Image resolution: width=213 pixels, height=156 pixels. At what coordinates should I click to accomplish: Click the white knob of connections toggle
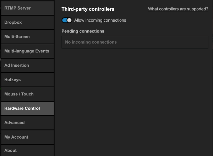(69, 20)
